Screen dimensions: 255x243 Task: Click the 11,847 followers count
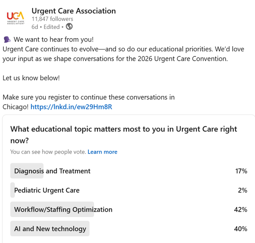52,19
